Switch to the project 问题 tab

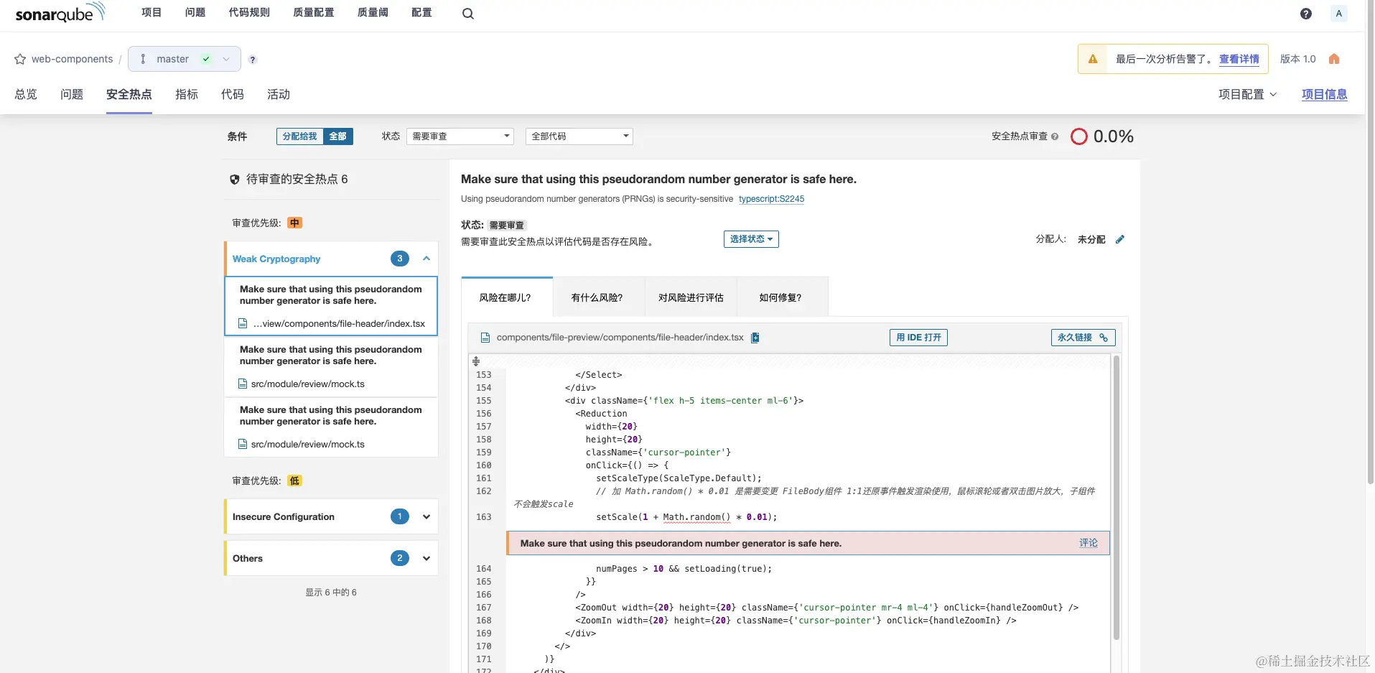point(72,94)
